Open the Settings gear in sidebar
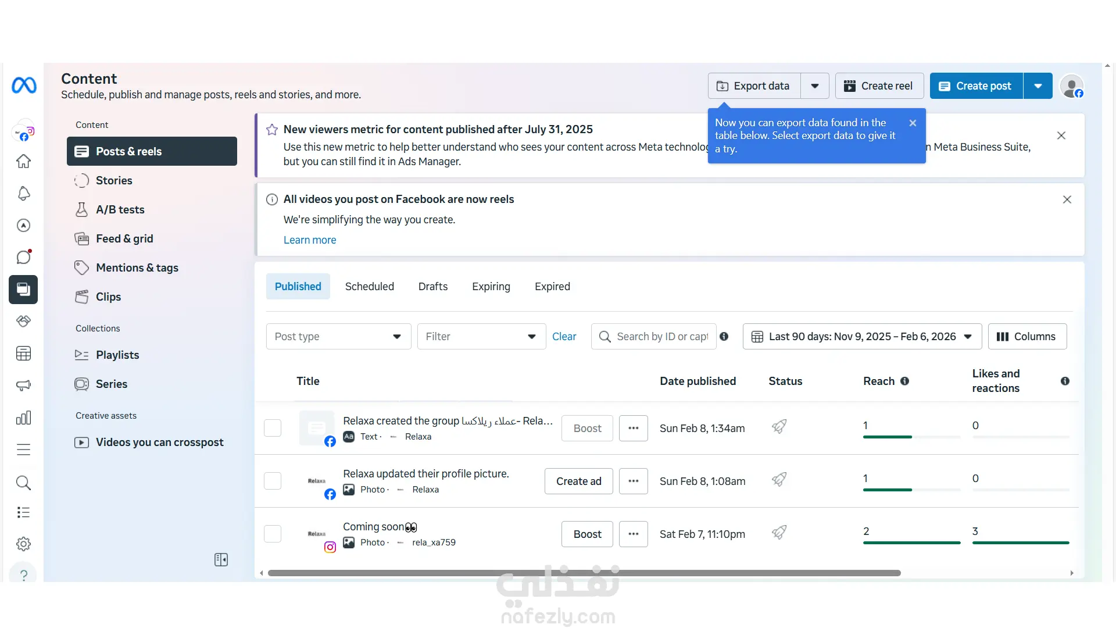This screenshot has width=1116, height=628. coord(23,544)
